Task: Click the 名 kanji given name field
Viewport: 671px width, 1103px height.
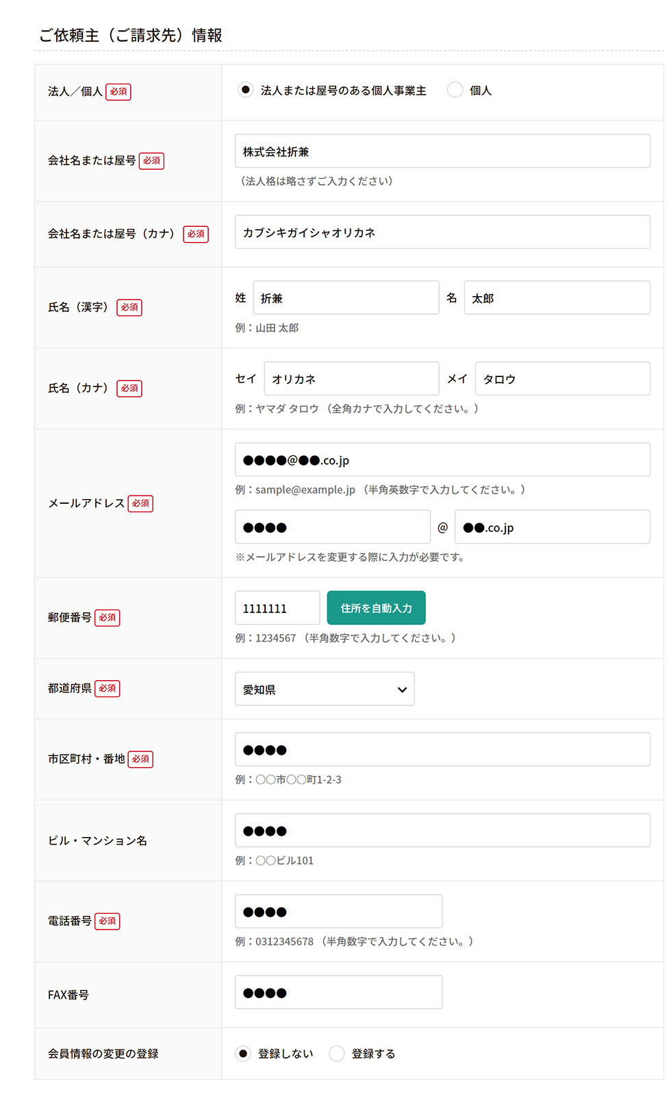Action: click(x=557, y=298)
